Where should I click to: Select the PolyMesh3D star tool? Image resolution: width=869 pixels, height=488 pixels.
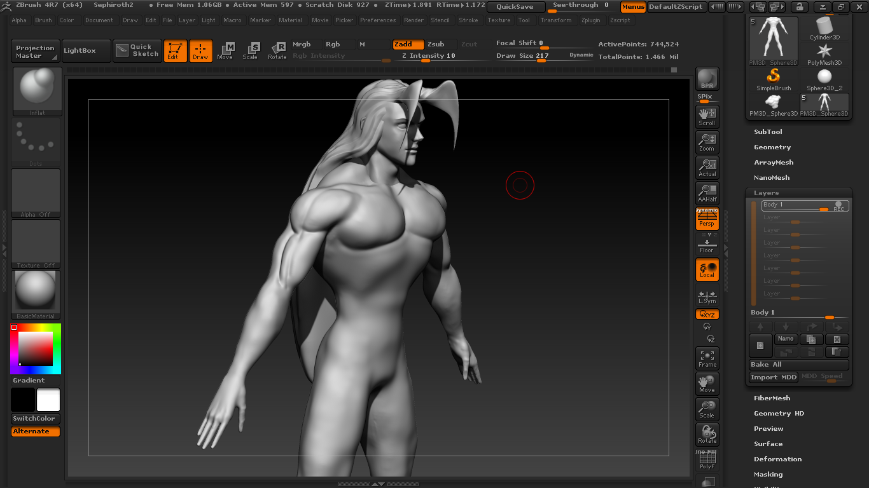pyautogui.click(x=824, y=54)
